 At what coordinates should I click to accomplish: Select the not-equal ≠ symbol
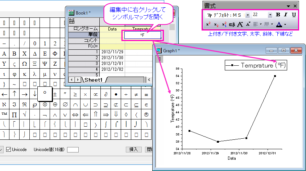tap(136, 94)
